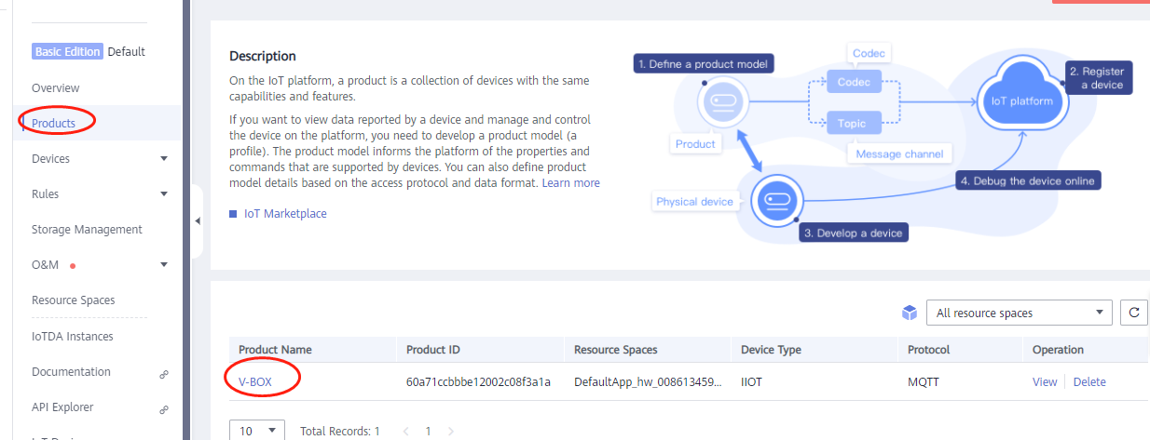The image size is (1150, 440).
Task: Expand the Devices menu arrow
Action: 164,159
